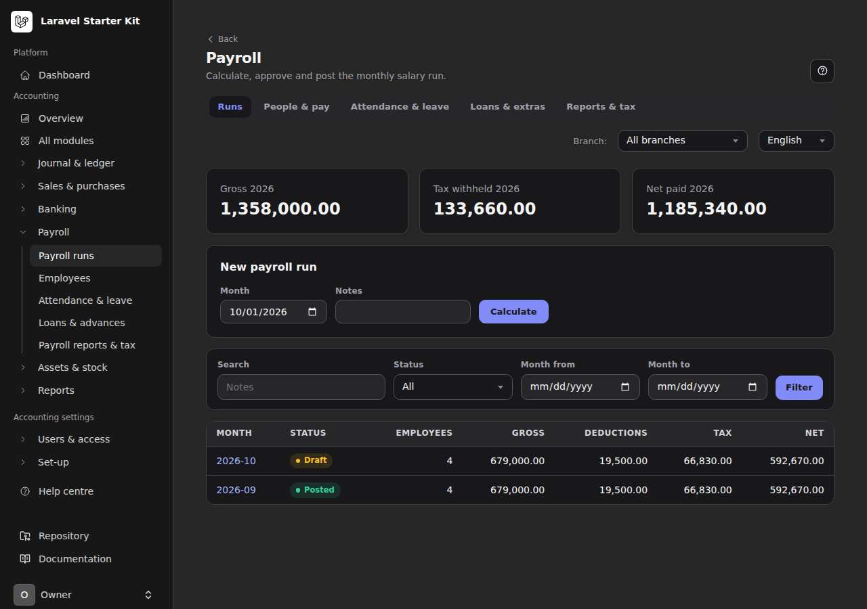
Task: Click the Notes field in New payroll run
Action: click(x=403, y=312)
